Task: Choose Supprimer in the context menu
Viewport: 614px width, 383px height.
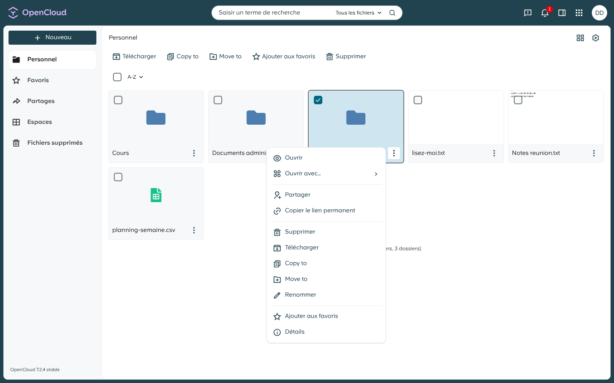Action: click(x=326, y=232)
